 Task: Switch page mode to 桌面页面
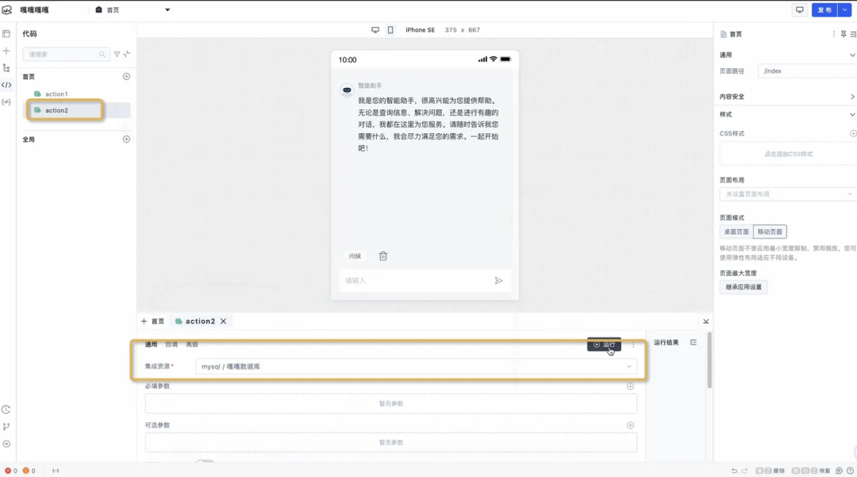pos(734,231)
